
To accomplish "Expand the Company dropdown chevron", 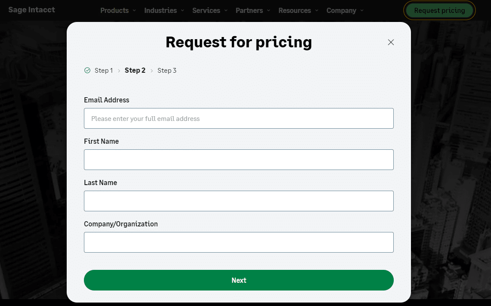I will 361,10.
